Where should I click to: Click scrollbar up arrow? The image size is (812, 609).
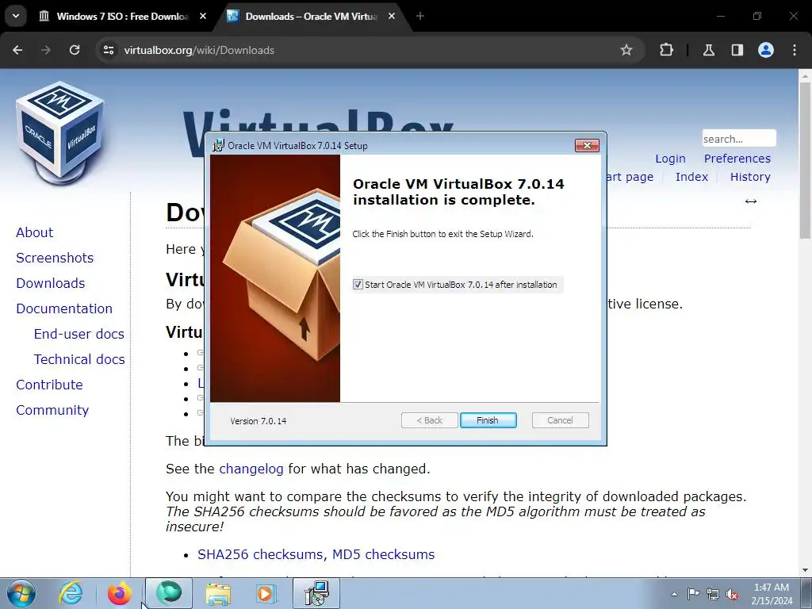[805, 75]
